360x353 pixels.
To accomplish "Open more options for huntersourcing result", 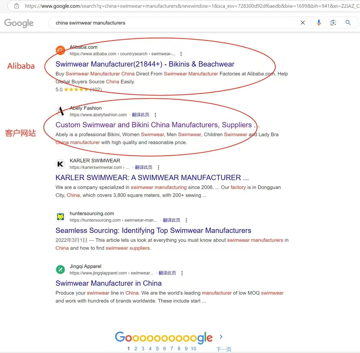I will click(x=186, y=220).
